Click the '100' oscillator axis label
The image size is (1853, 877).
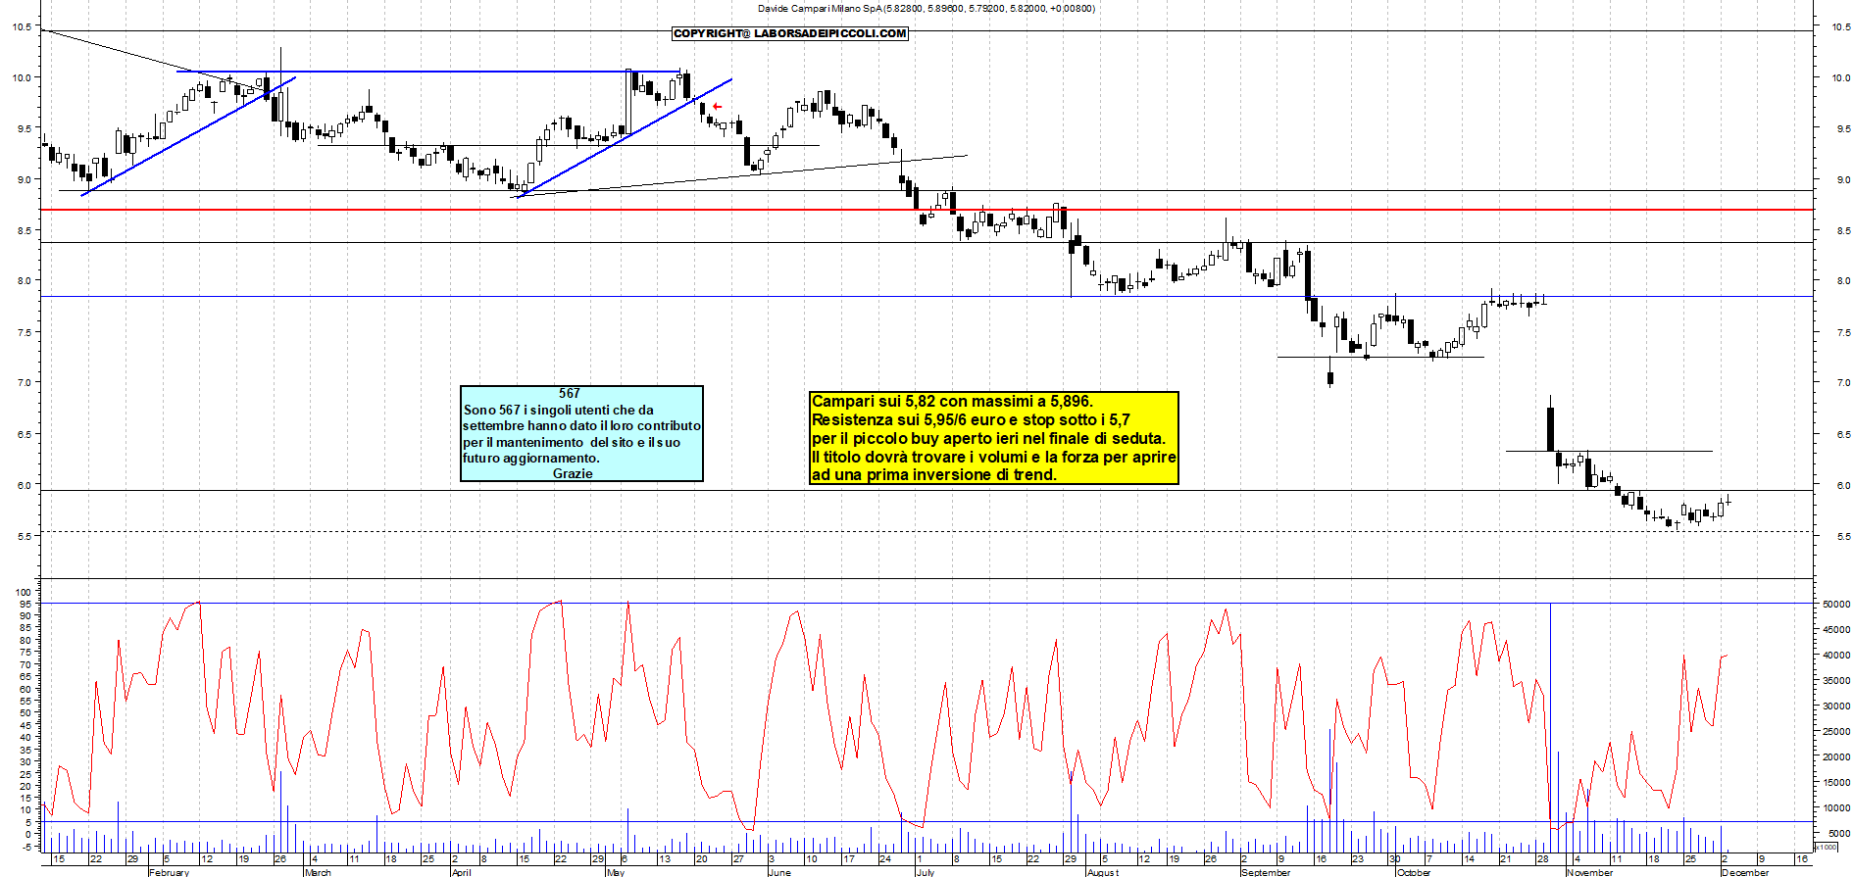(24, 592)
